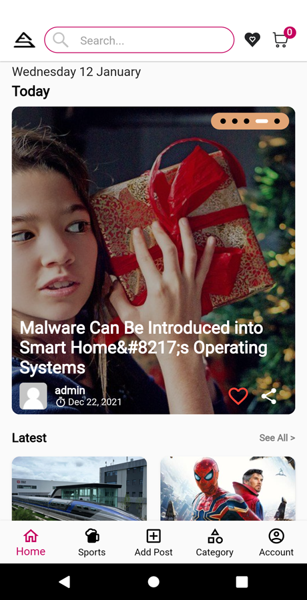Share the Malware article via share icon
Screen dimensions: 307x600
click(x=269, y=396)
